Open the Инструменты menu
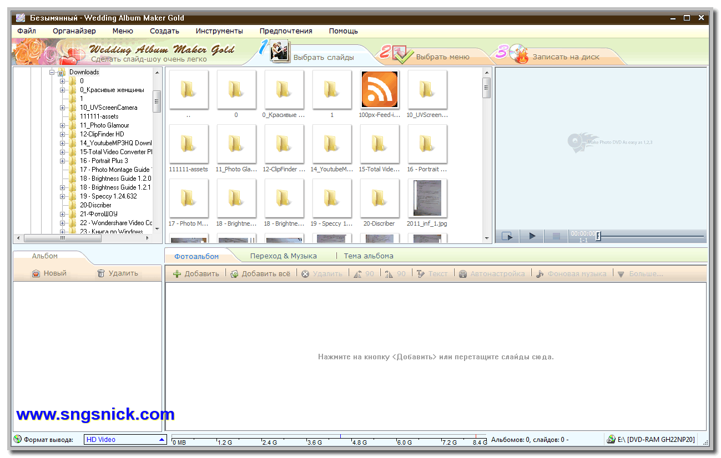This screenshot has height=458, width=721. [x=219, y=31]
